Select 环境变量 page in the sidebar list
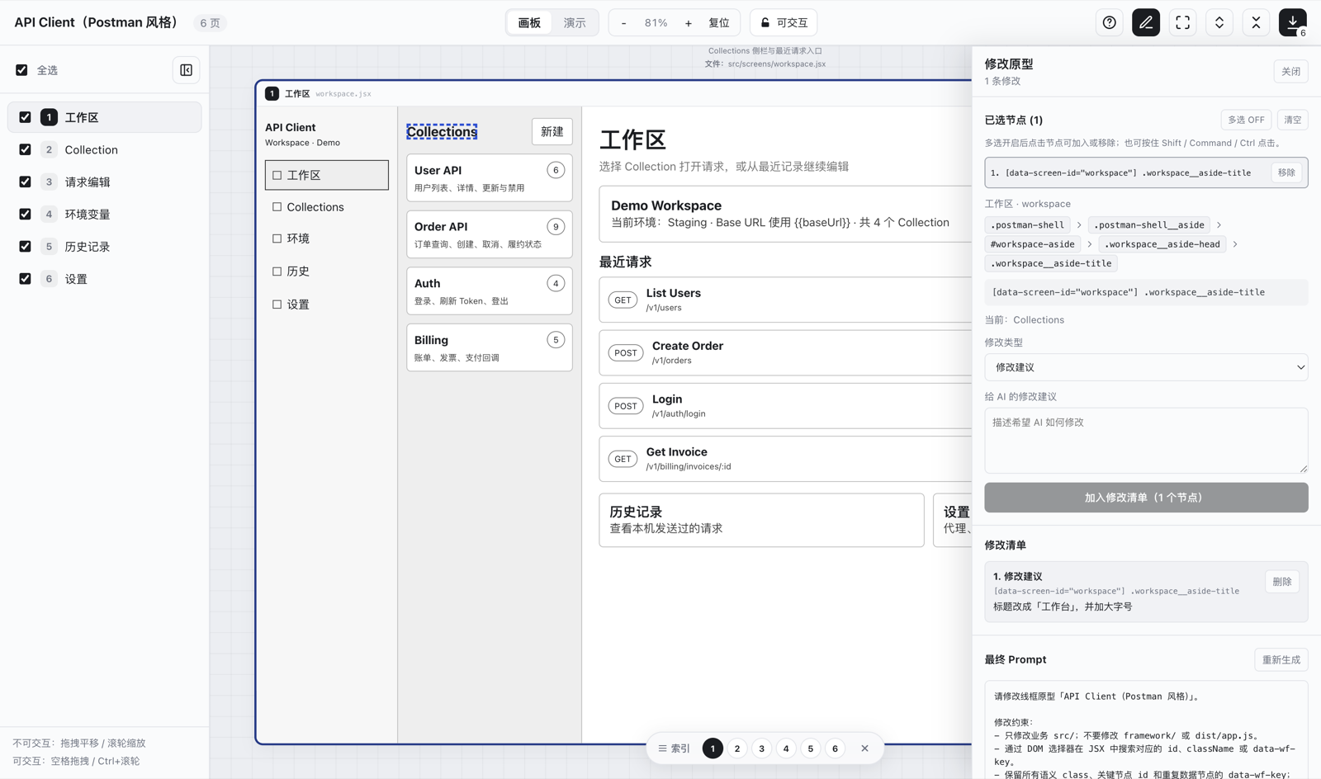Image resolution: width=1321 pixels, height=779 pixels. click(x=105, y=214)
